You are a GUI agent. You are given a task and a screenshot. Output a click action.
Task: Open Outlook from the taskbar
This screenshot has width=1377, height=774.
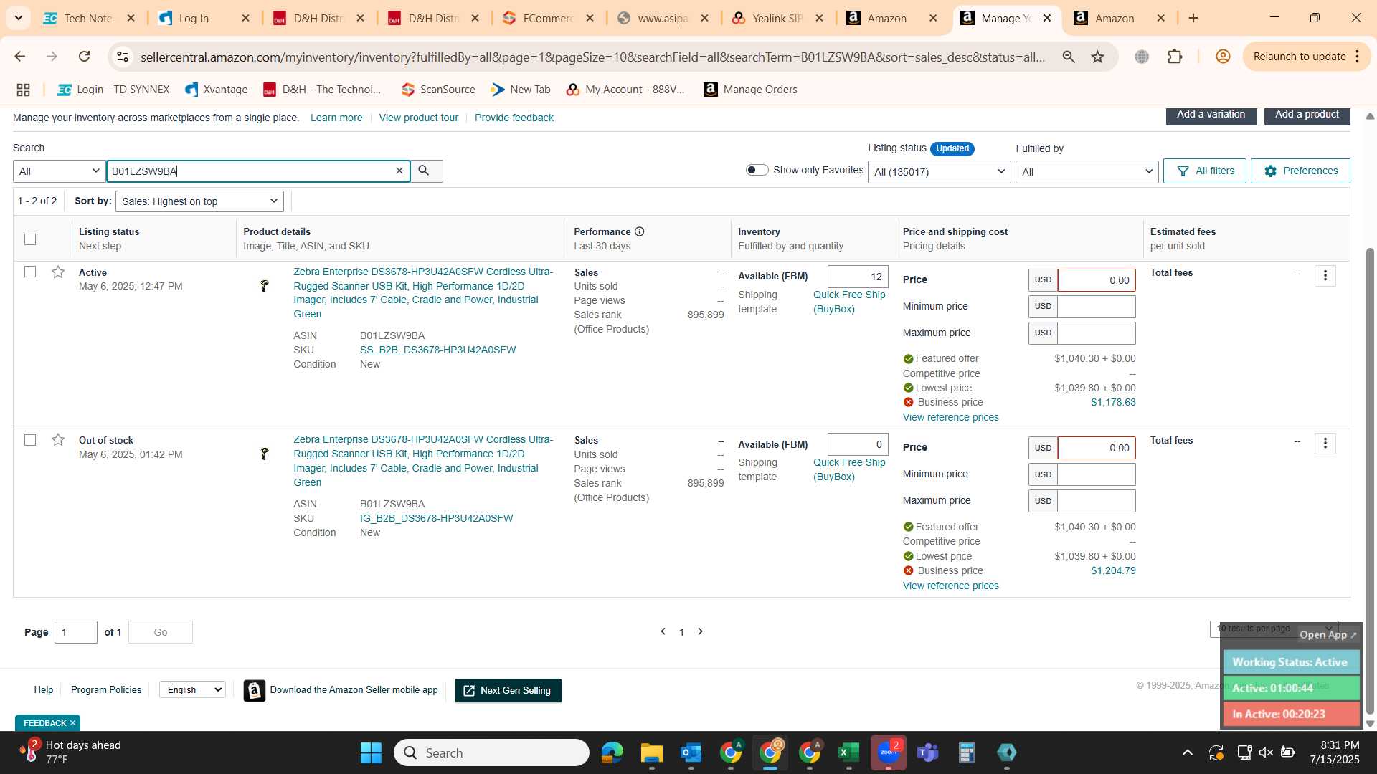click(691, 752)
